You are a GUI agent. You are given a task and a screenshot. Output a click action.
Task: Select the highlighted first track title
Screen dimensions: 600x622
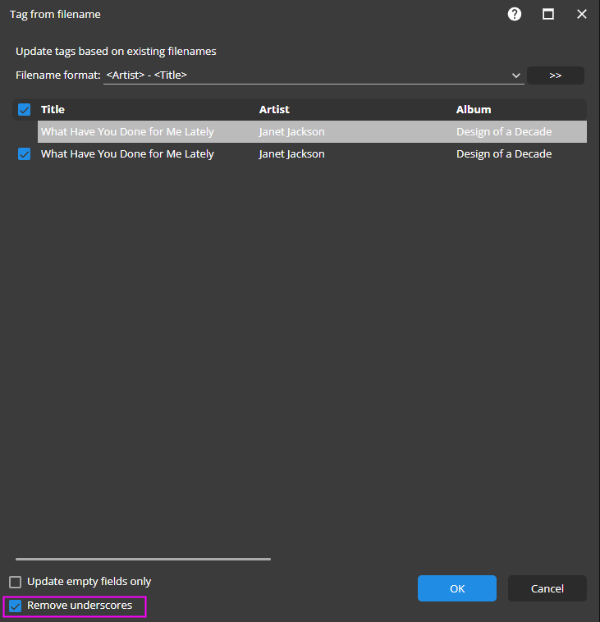click(x=127, y=131)
